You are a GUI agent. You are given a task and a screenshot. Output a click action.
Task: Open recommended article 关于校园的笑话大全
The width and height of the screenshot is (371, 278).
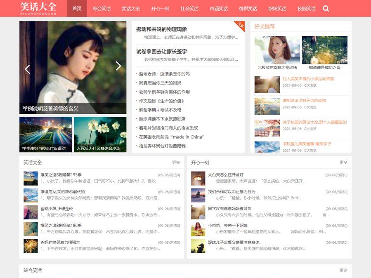tap(315, 122)
